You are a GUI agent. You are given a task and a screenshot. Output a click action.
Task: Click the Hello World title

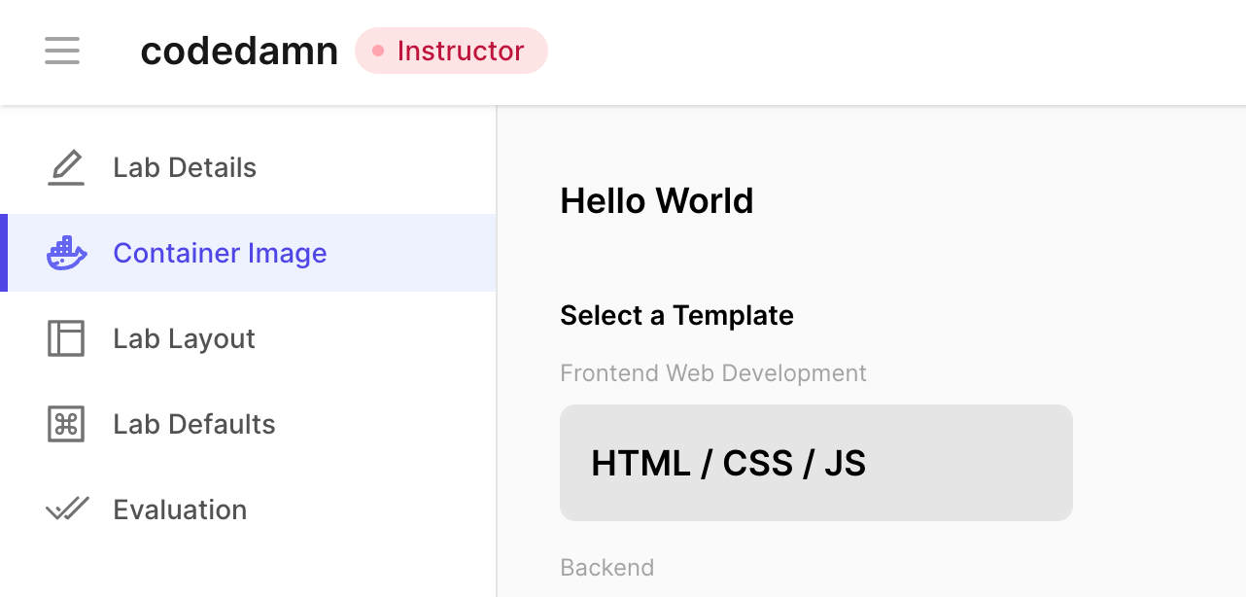pyautogui.click(x=657, y=200)
